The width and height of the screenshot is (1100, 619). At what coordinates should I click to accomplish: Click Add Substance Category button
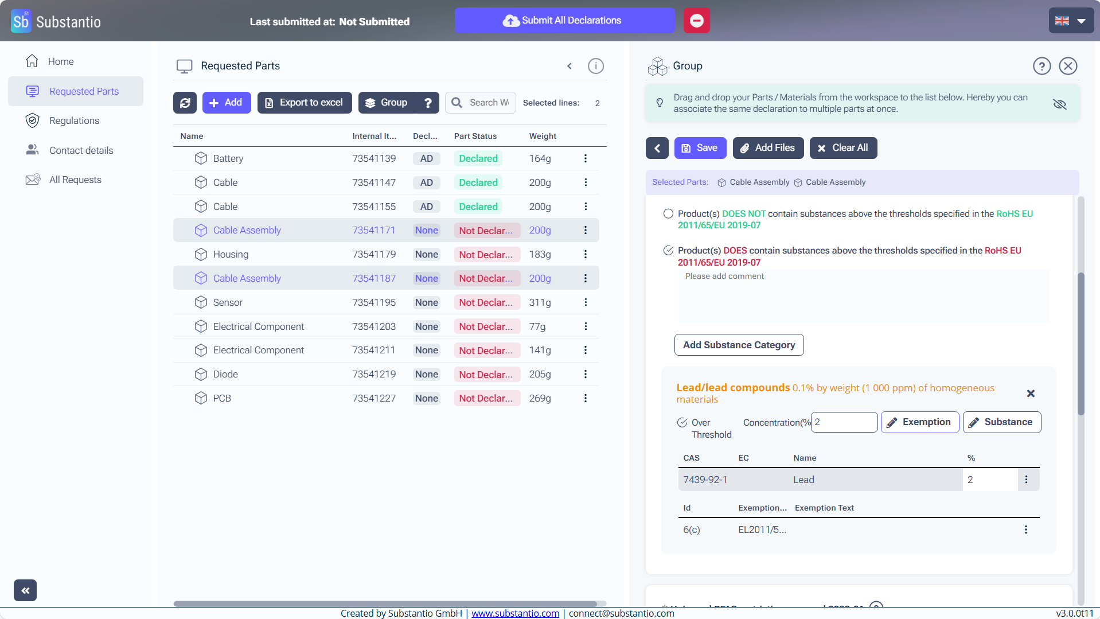click(739, 345)
